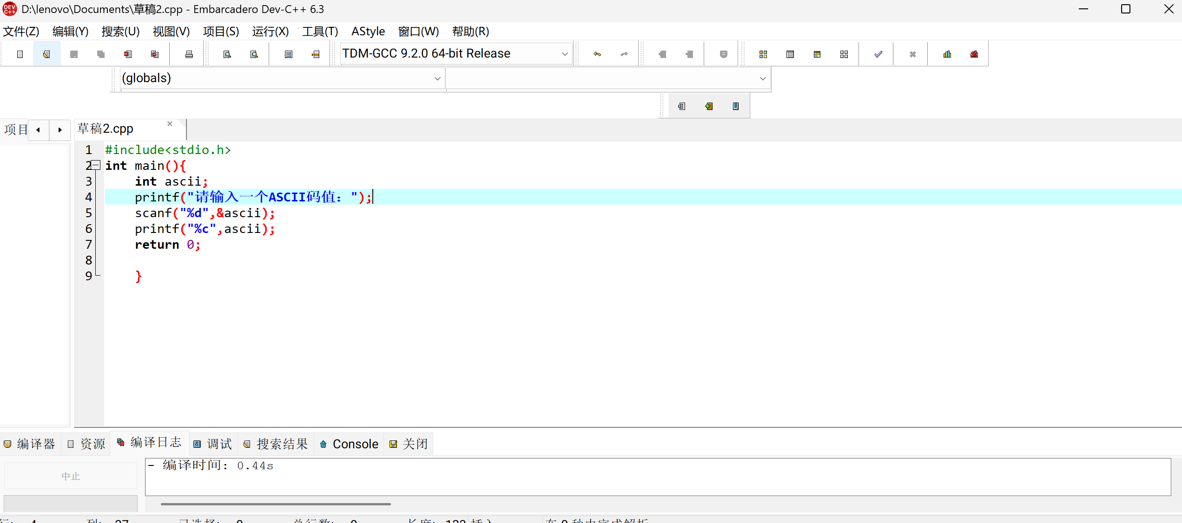Click the left arrow beside 项目 panel tabs

pos(38,130)
